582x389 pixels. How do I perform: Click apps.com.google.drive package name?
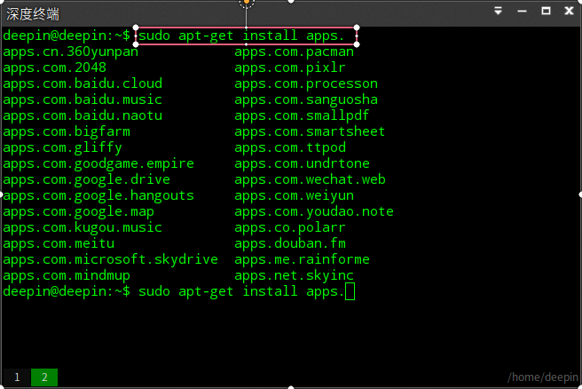click(x=86, y=179)
